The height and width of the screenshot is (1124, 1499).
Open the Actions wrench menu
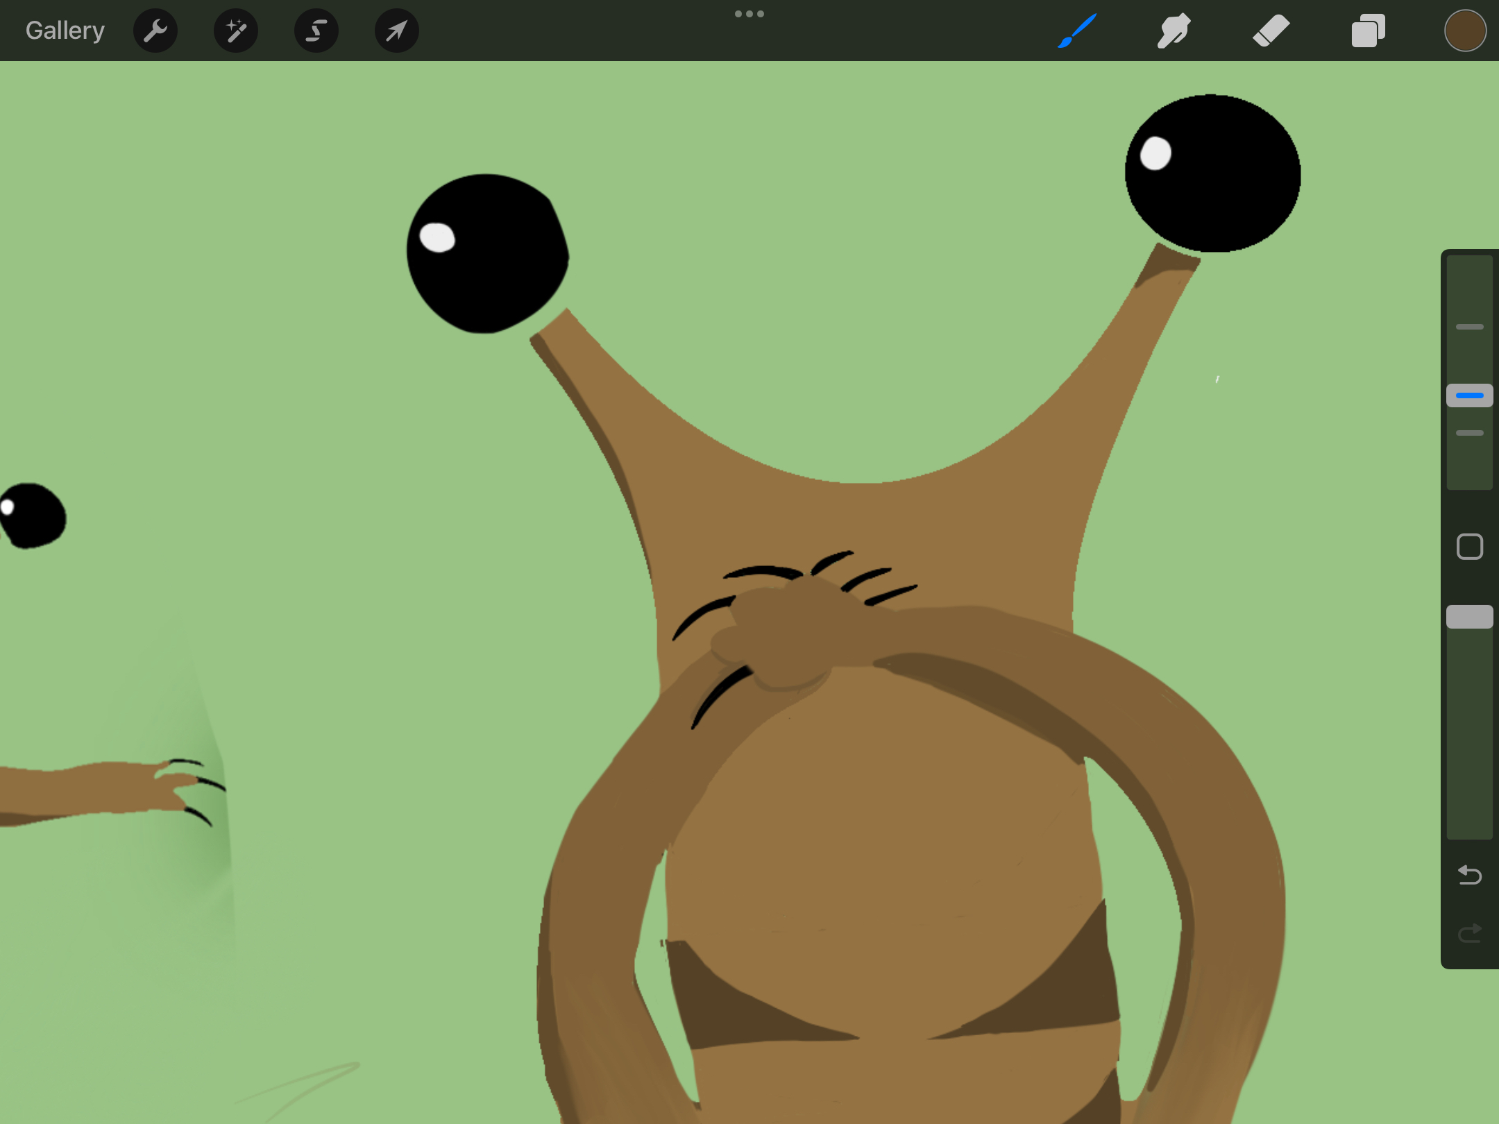click(155, 31)
